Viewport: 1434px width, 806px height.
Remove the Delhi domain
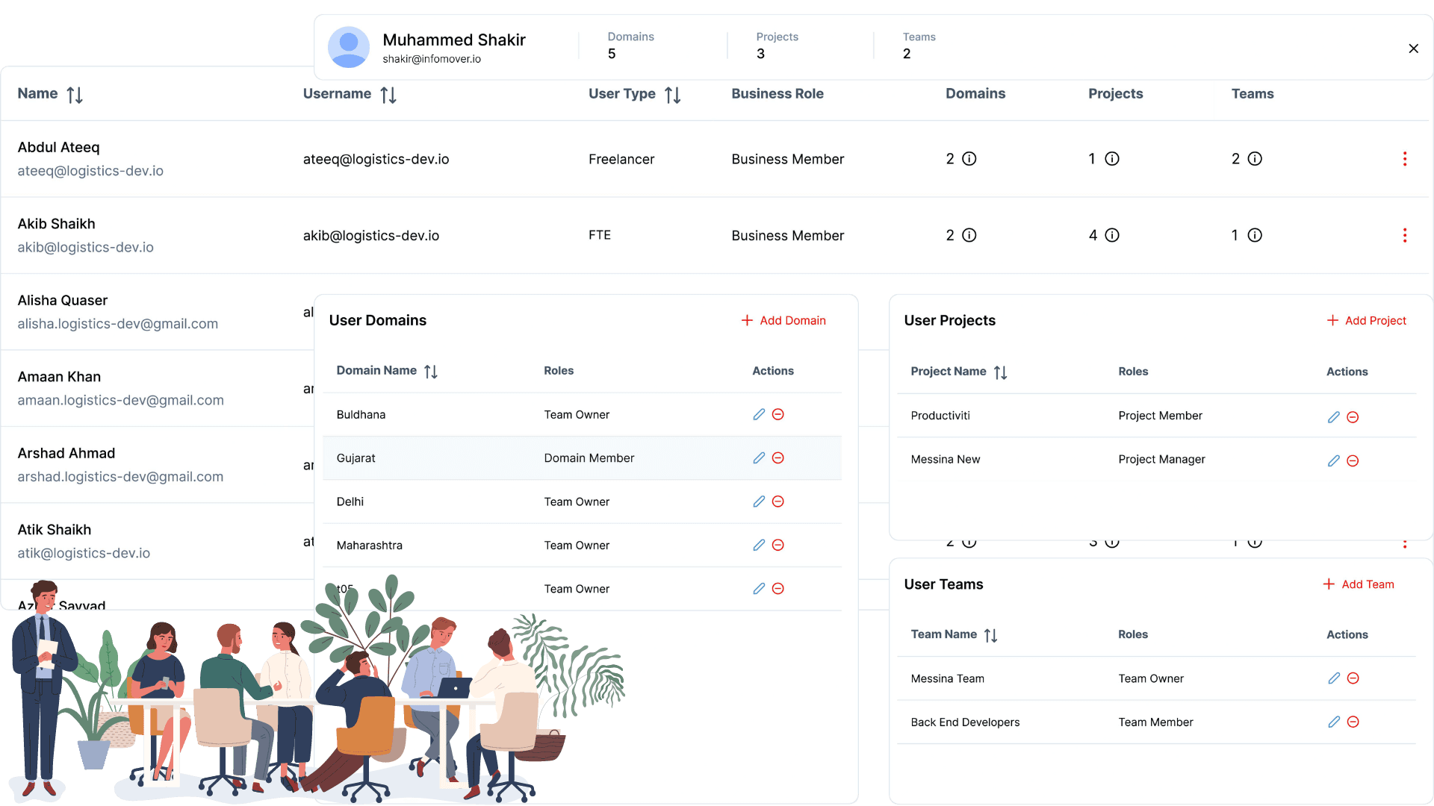point(777,502)
